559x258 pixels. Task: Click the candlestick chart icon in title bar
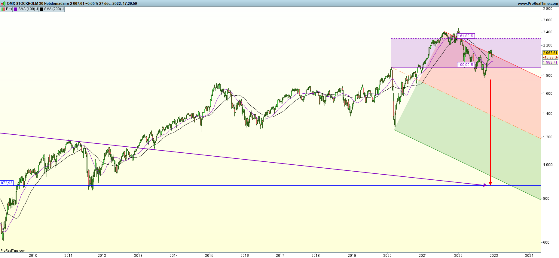(x=3, y=3)
